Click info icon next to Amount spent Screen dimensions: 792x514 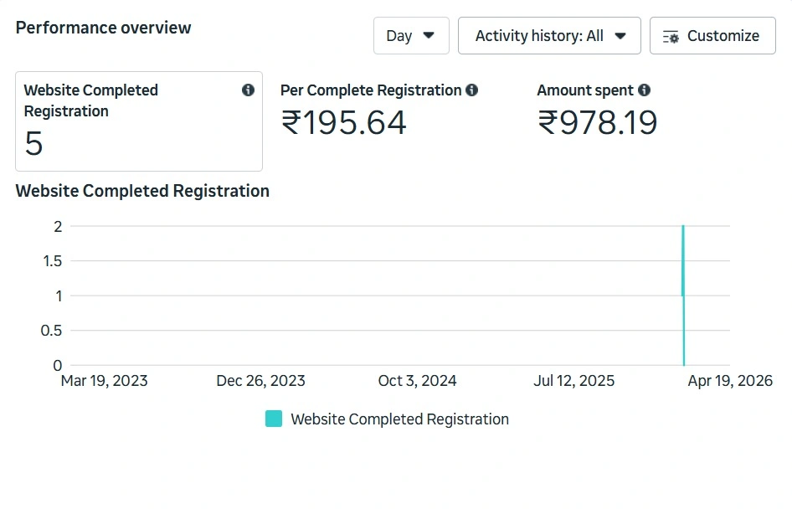[x=644, y=90]
